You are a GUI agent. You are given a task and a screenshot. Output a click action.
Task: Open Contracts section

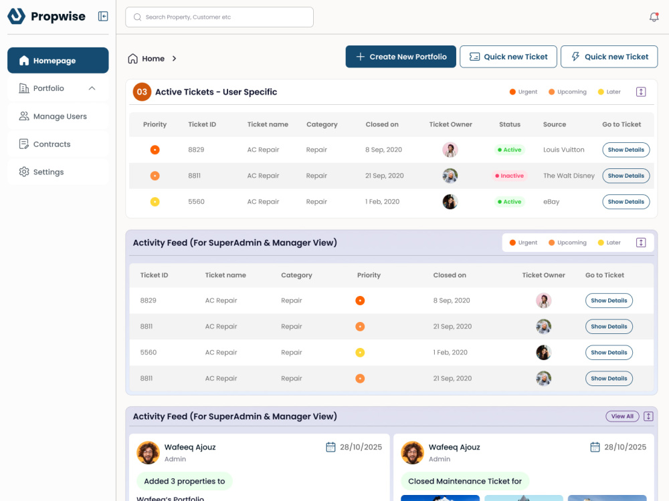click(x=58, y=144)
